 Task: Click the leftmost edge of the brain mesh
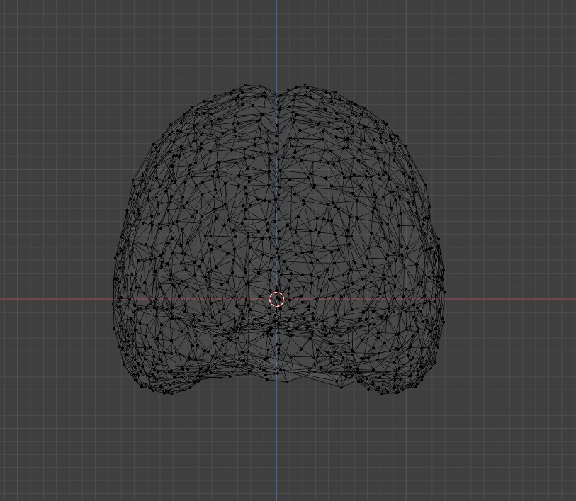[x=115, y=283]
